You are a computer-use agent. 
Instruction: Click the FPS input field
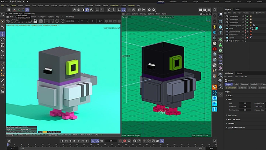tap(245, 103)
